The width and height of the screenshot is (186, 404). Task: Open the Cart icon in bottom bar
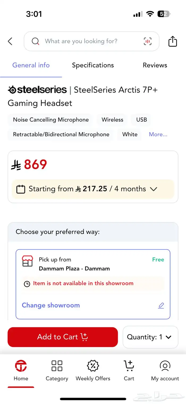(x=129, y=366)
